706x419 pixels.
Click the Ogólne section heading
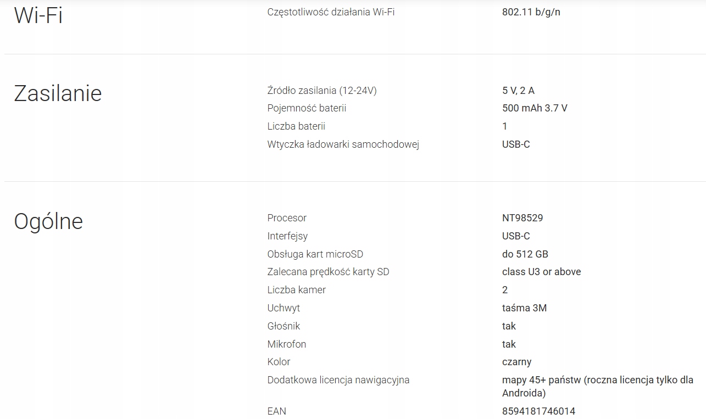(x=48, y=221)
